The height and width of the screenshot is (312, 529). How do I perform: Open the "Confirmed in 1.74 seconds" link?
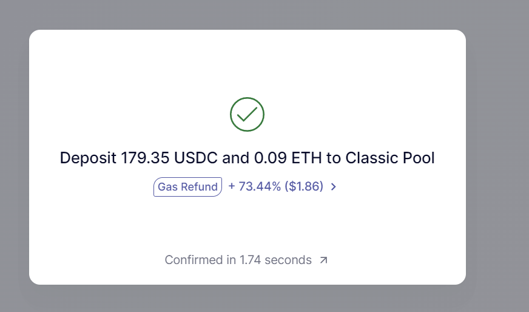[246, 260]
